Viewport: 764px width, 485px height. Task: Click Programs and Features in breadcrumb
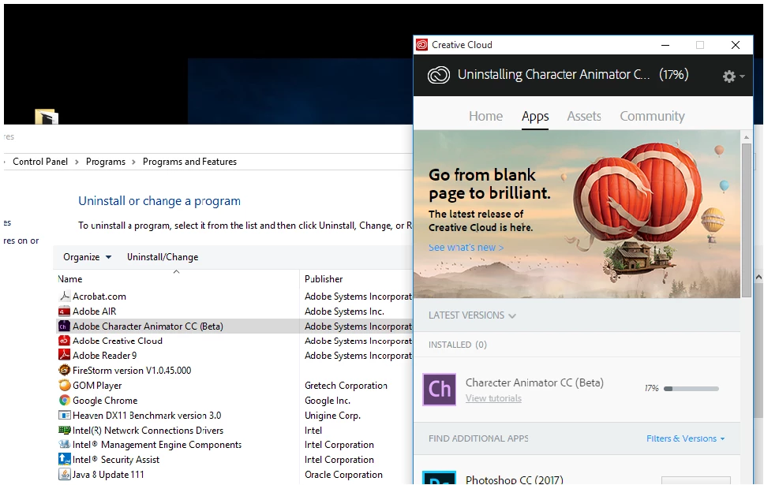pos(189,162)
